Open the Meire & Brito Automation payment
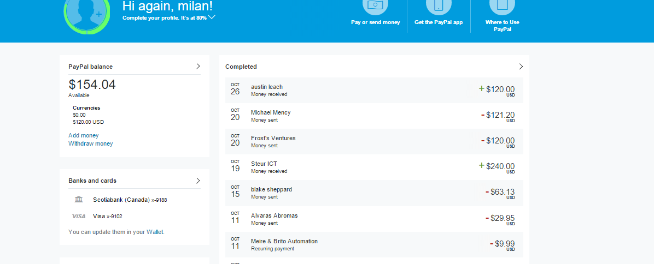 pos(374,244)
